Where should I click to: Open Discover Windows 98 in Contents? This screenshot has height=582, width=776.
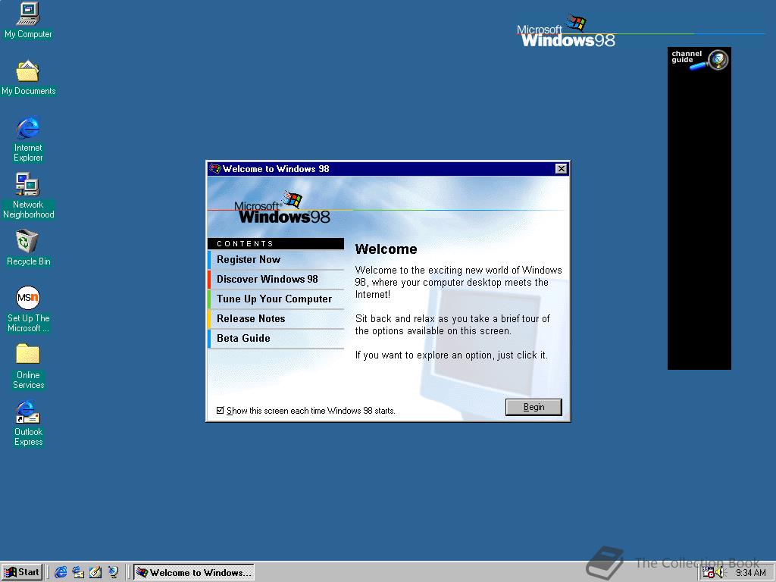tap(276, 280)
